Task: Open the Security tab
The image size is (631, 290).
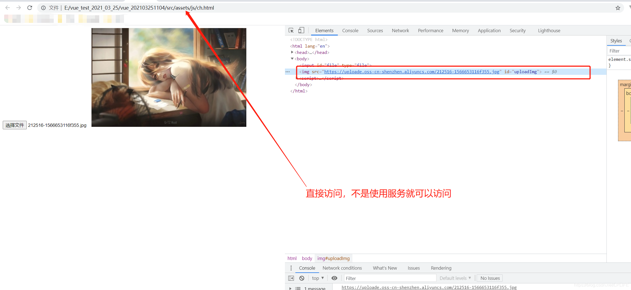Action: pos(517,31)
